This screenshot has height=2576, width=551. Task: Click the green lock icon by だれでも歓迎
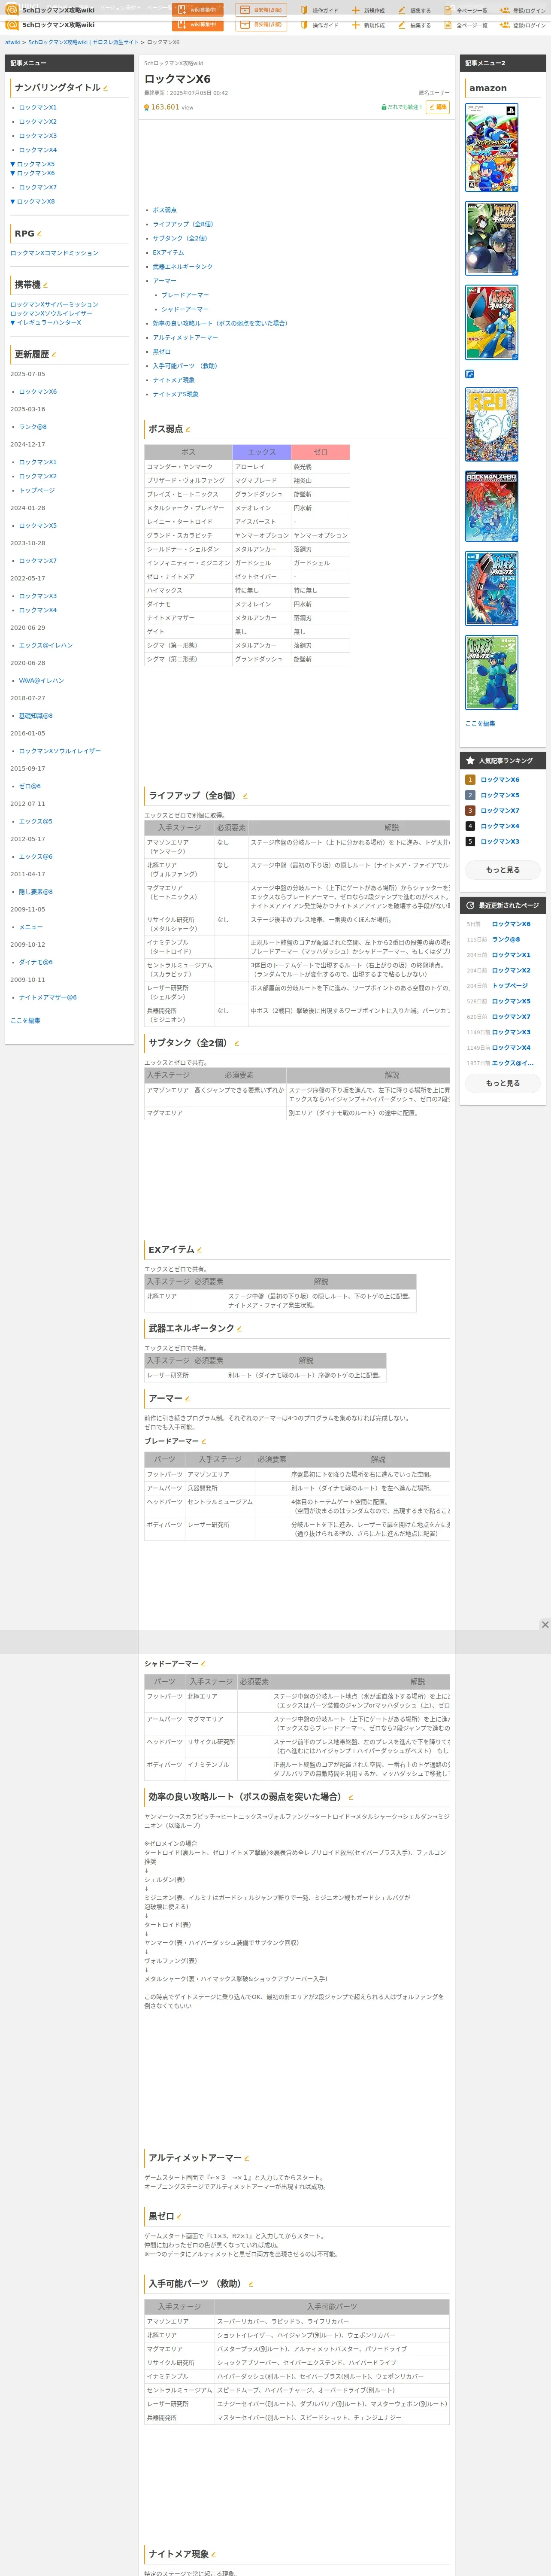click(384, 107)
